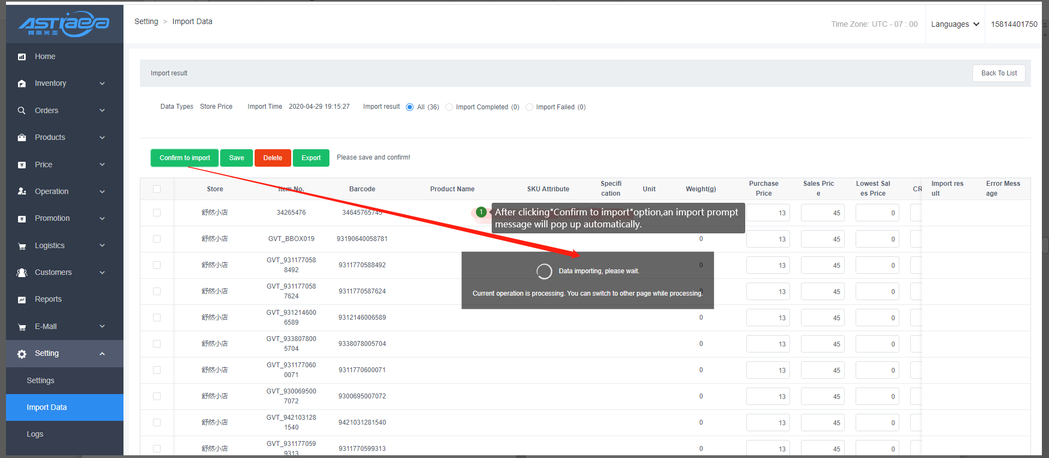
Task: Tick the select-all checkbox in table header
Action: pyautogui.click(x=157, y=189)
